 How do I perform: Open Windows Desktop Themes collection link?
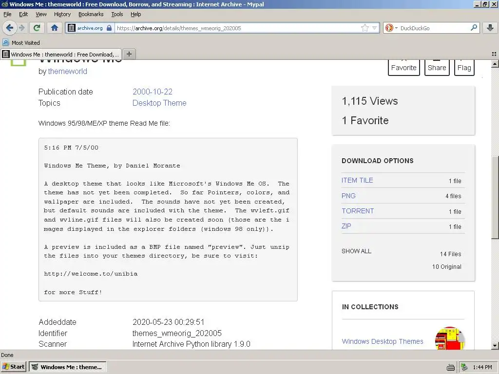pyautogui.click(x=383, y=341)
